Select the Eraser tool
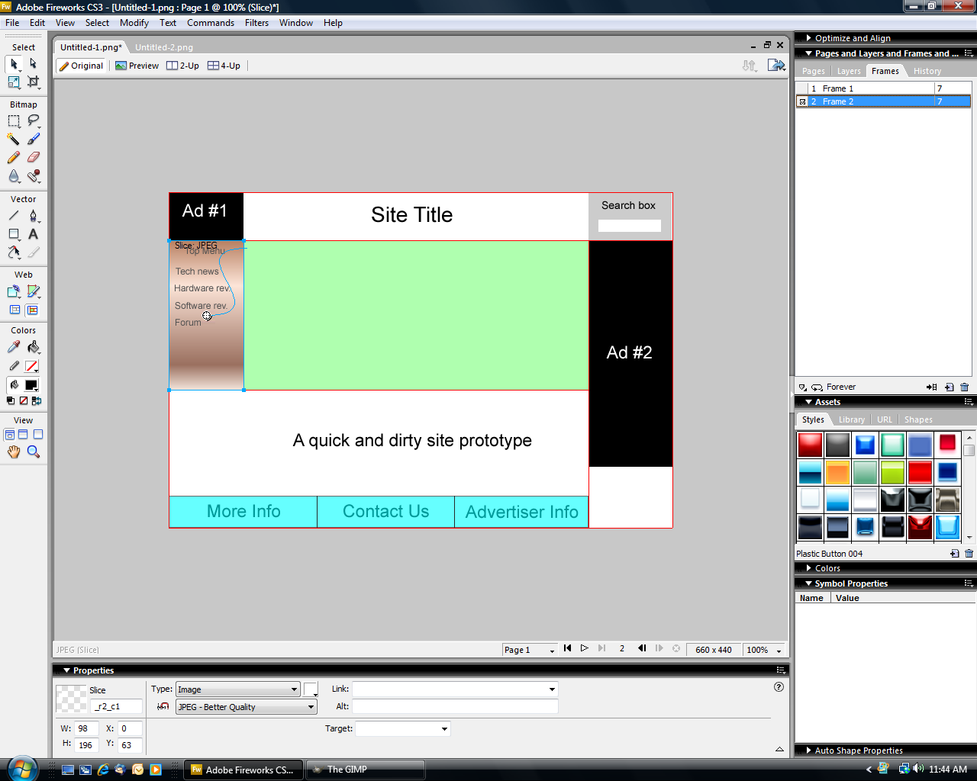 click(x=34, y=157)
